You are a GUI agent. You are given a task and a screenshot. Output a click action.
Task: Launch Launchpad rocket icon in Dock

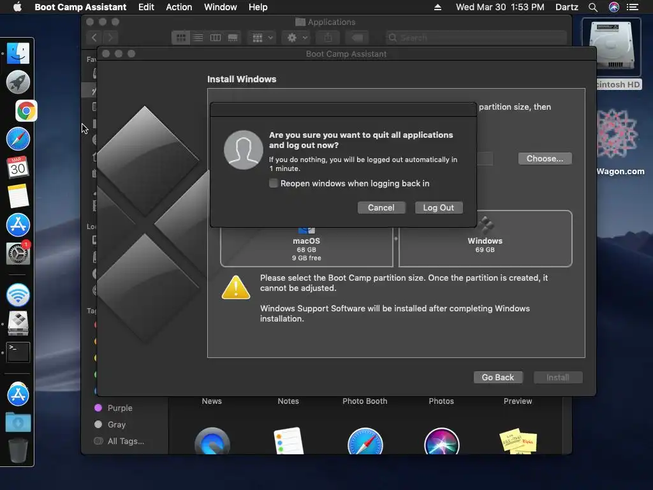coord(18,82)
